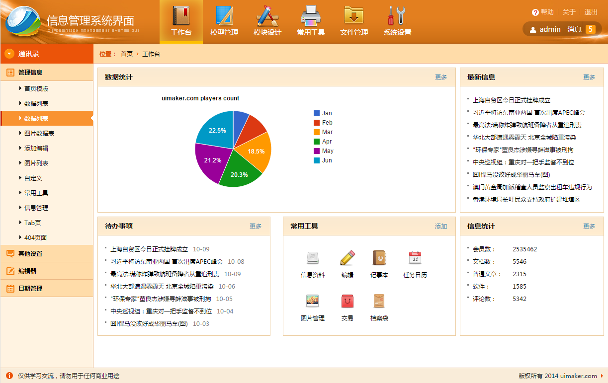Viewport: 608px width, 383px height.
Task: Open the 记事本 notebook tool icon
Action: point(379,258)
